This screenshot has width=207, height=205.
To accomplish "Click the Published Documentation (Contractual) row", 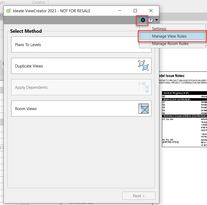I will click(x=185, y=116).
